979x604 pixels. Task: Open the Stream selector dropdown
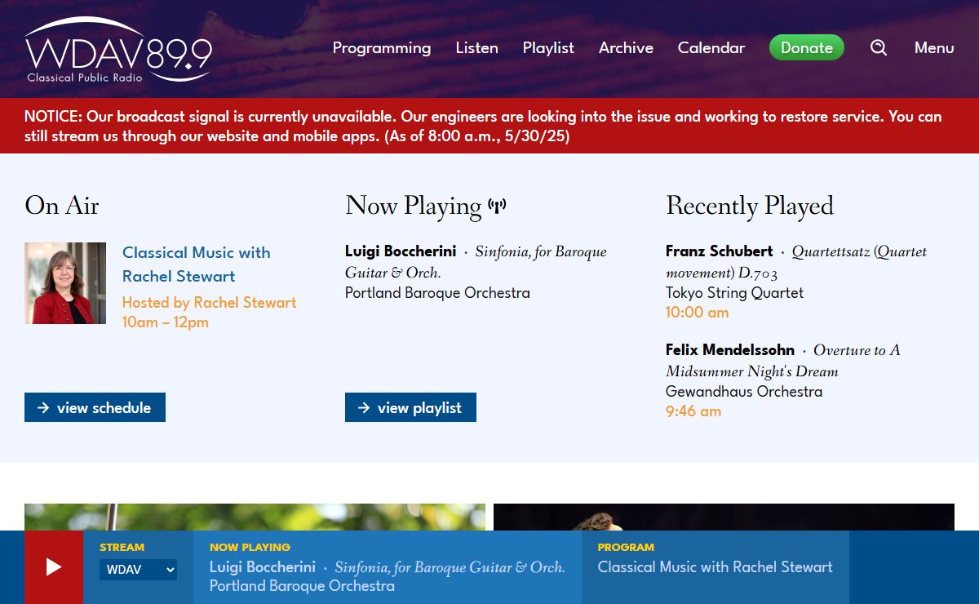(x=138, y=570)
